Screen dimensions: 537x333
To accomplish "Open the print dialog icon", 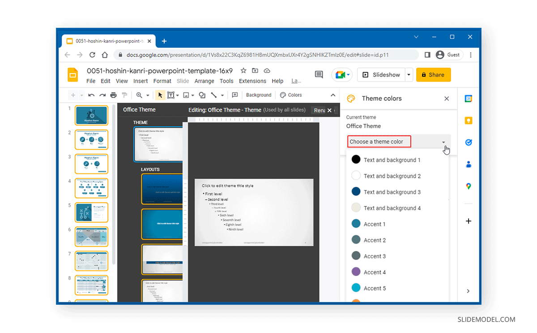I will [x=112, y=95].
